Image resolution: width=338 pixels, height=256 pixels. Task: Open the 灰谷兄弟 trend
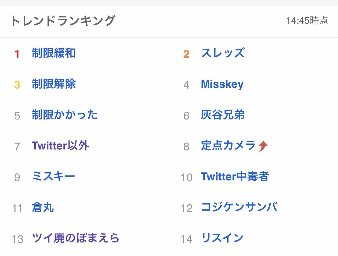pyautogui.click(x=223, y=115)
